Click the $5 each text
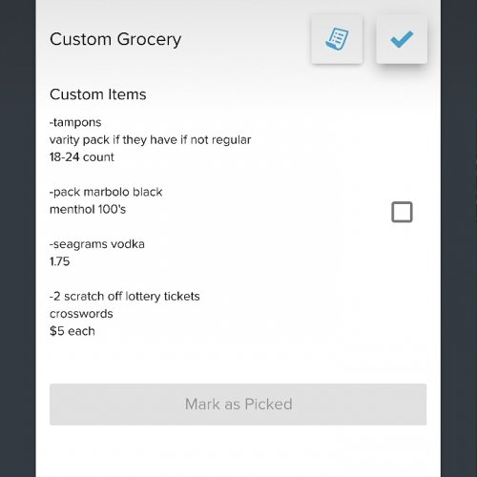The height and width of the screenshot is (477, 477). (73, 331)
